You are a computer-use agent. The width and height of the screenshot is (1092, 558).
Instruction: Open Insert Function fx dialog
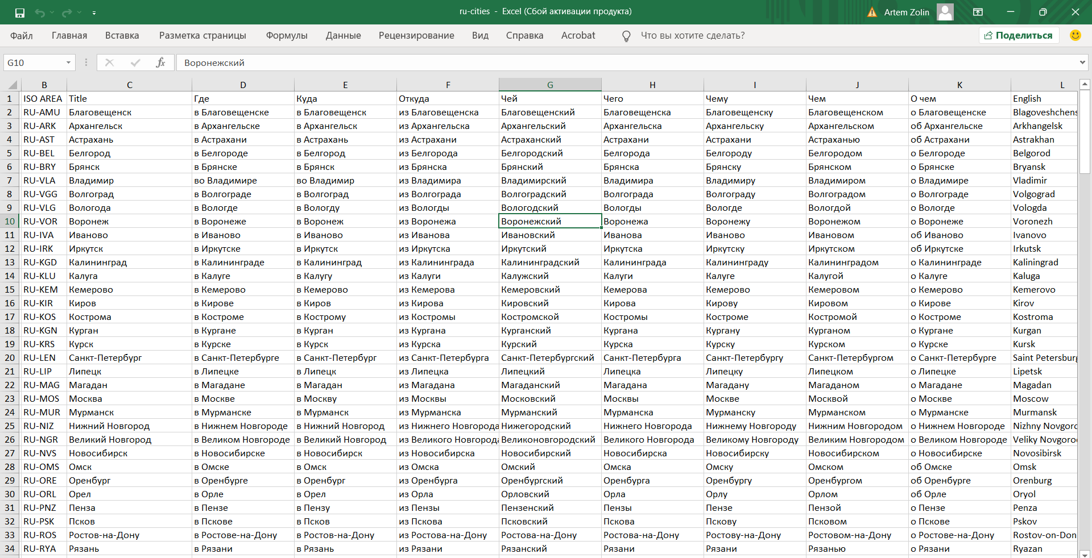161,63
